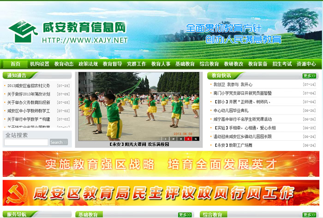The height and width of the screenshot is (218, 323).
Task: Click the Search button
Action: click(x=59, y=142)
